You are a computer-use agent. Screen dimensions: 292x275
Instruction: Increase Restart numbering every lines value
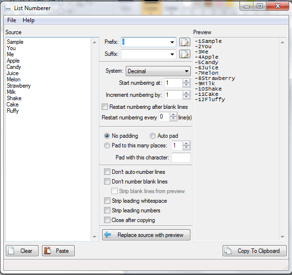point(173,115)
